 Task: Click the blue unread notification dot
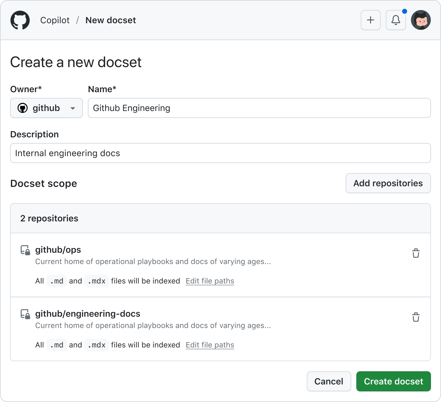[x=405, y=11]
